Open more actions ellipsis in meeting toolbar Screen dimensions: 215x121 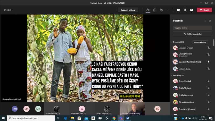(x=168, y=10)
